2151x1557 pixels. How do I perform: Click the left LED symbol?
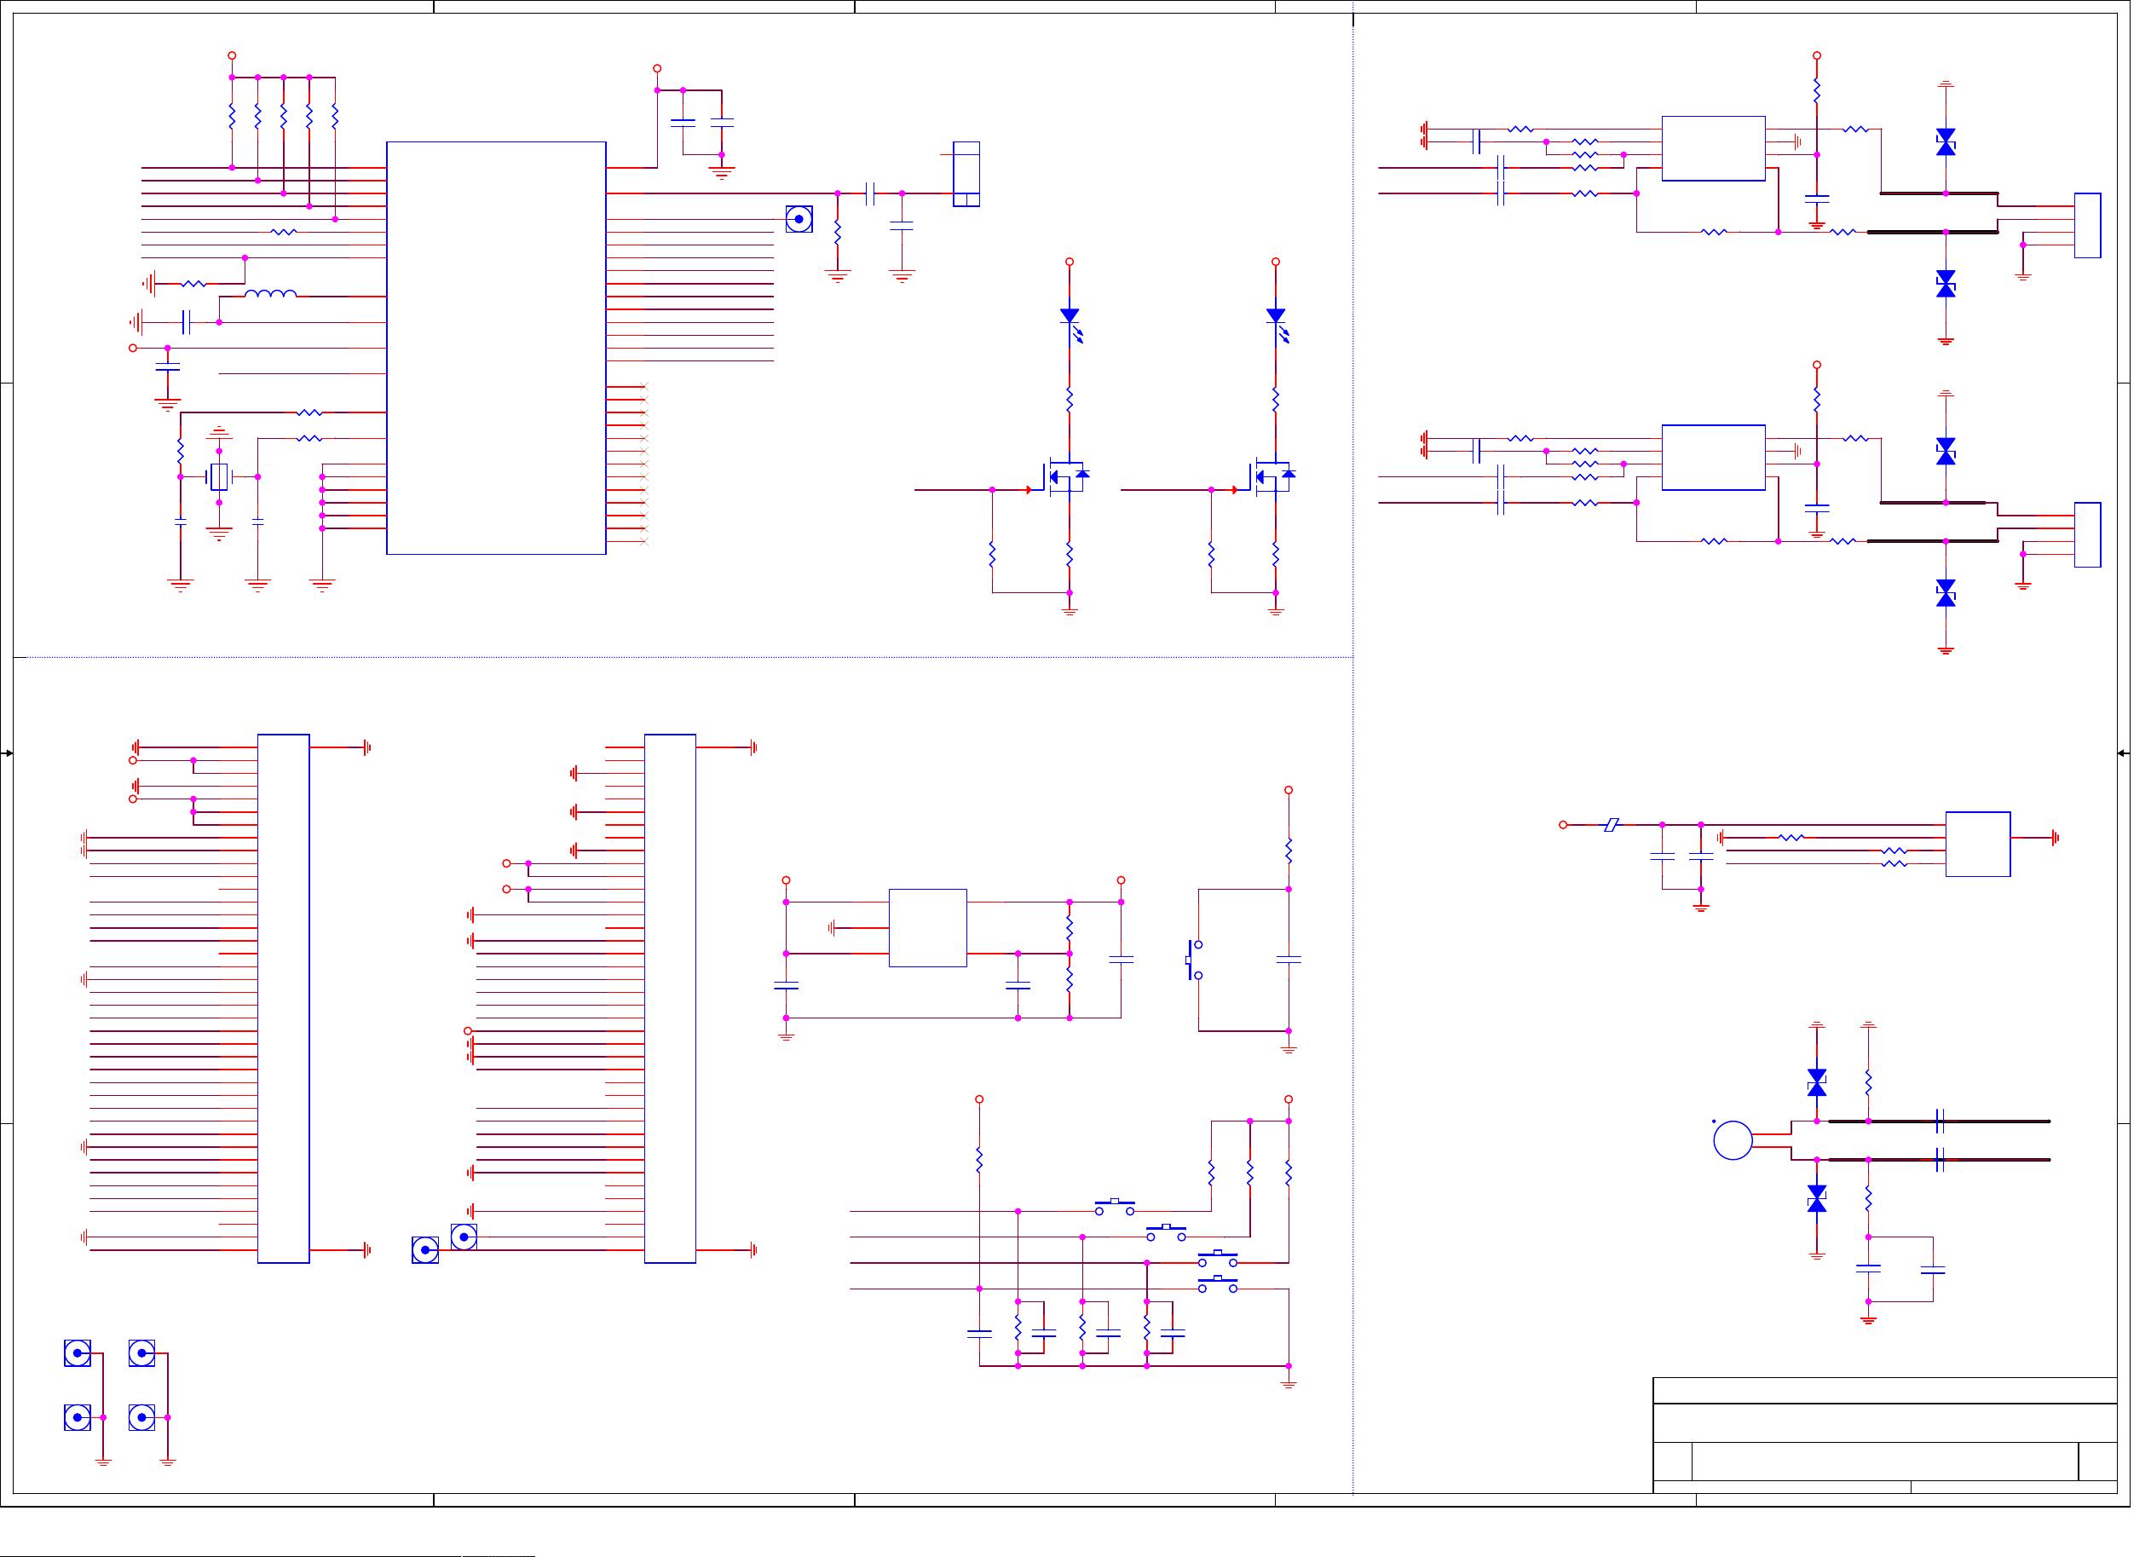click(1070, 317)
